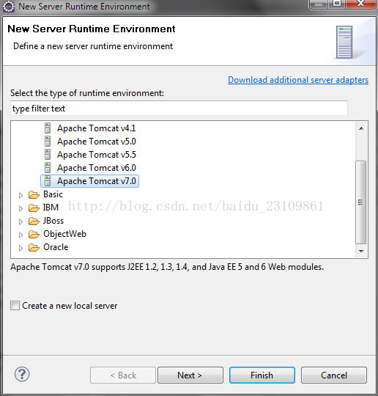Cancel the dialog
The image size is (378, 396).
pos(334,375)
